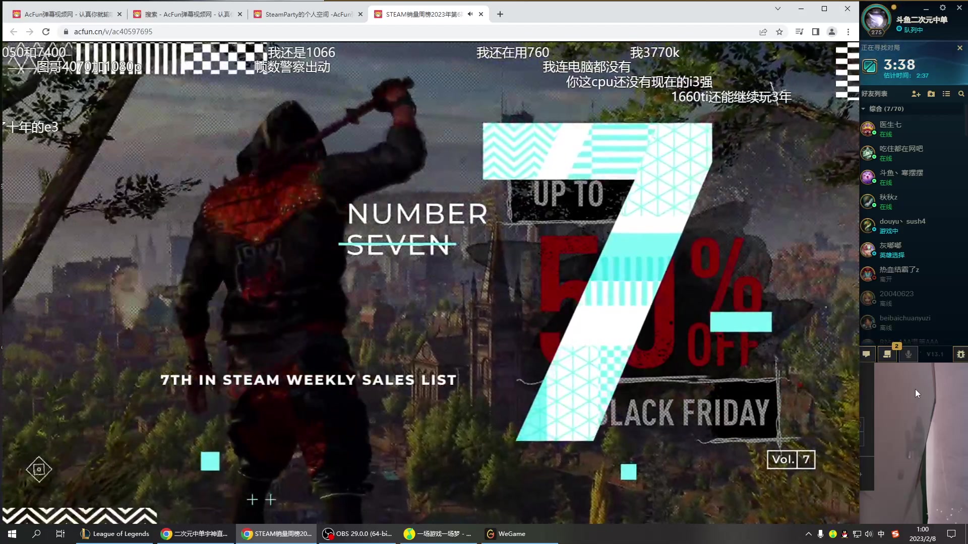This screenshot has width=968, height=544.
Task: Switch to the first AcFun弹幕视频网 tab
Action: tap(67, 14)
